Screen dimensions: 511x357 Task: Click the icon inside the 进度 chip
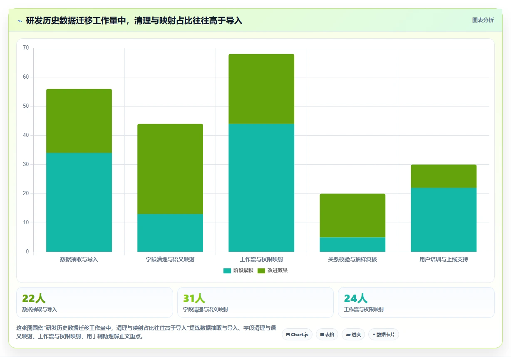[x=348, y=335]
